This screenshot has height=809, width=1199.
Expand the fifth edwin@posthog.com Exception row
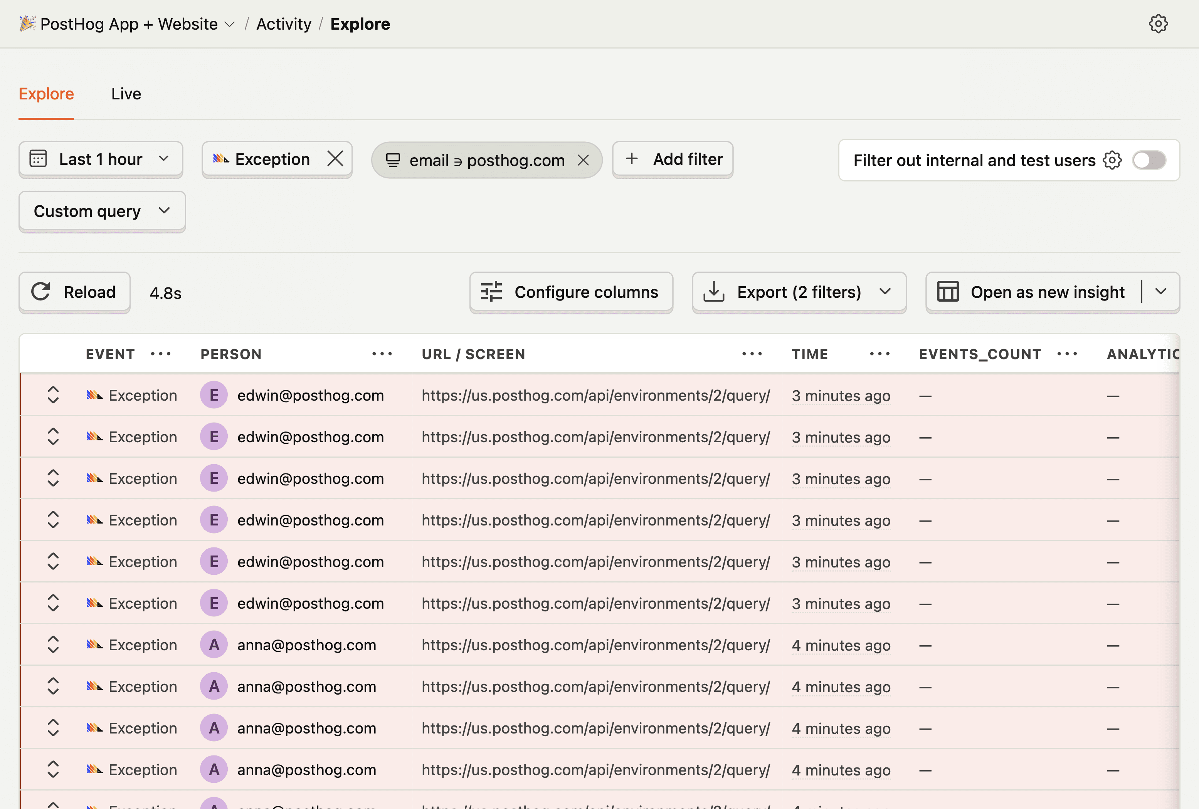coord(53,562)
